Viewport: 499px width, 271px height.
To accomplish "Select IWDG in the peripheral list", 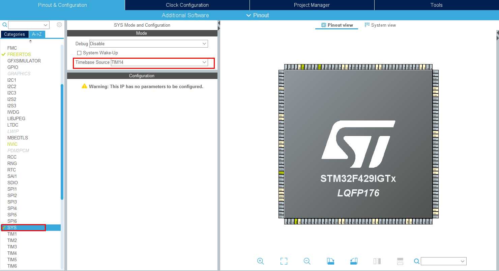I will 13,112.
